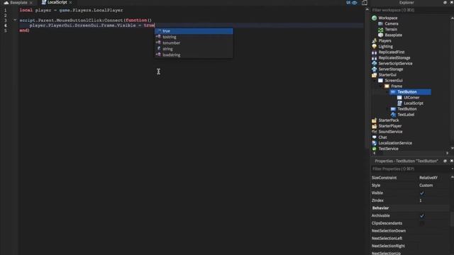
Task: Click the Lighting lightbulb icon
Action: pyautogui.click(x=374, y=47)
